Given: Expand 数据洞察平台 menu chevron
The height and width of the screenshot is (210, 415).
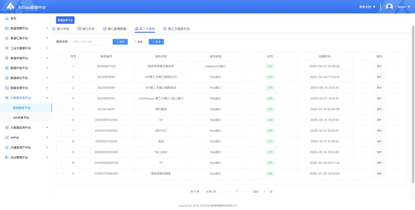Looking at the screenshot, I should tap(47, 28).
